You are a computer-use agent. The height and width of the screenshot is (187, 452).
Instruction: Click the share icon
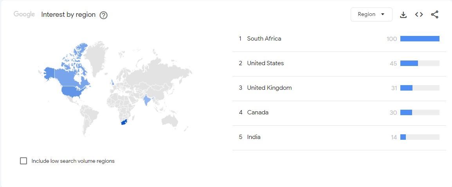coord(435,15)
